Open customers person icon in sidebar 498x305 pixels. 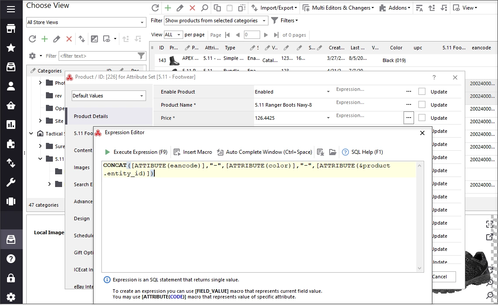pyautogui.click(x=11, y=87)
